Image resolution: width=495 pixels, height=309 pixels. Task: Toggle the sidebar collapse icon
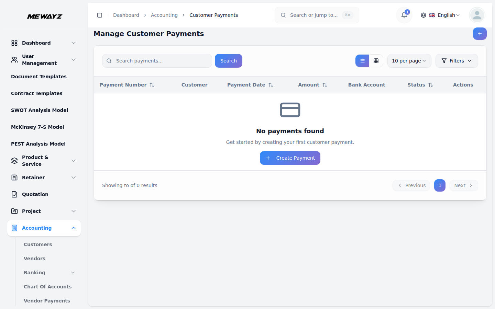(x=100, y=15)
